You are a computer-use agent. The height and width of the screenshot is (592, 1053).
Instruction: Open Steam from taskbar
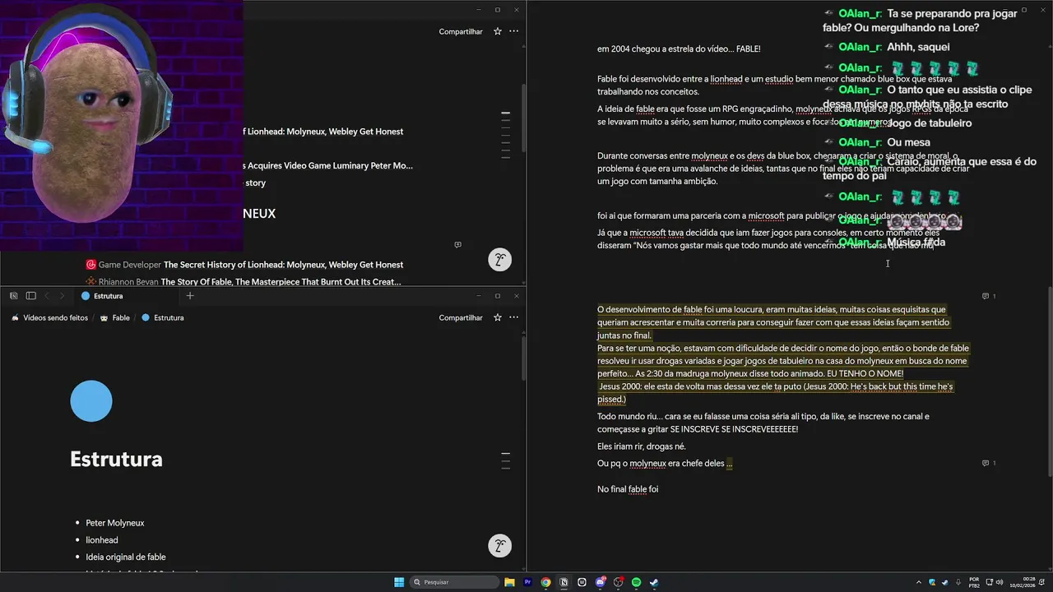point(654,582)
